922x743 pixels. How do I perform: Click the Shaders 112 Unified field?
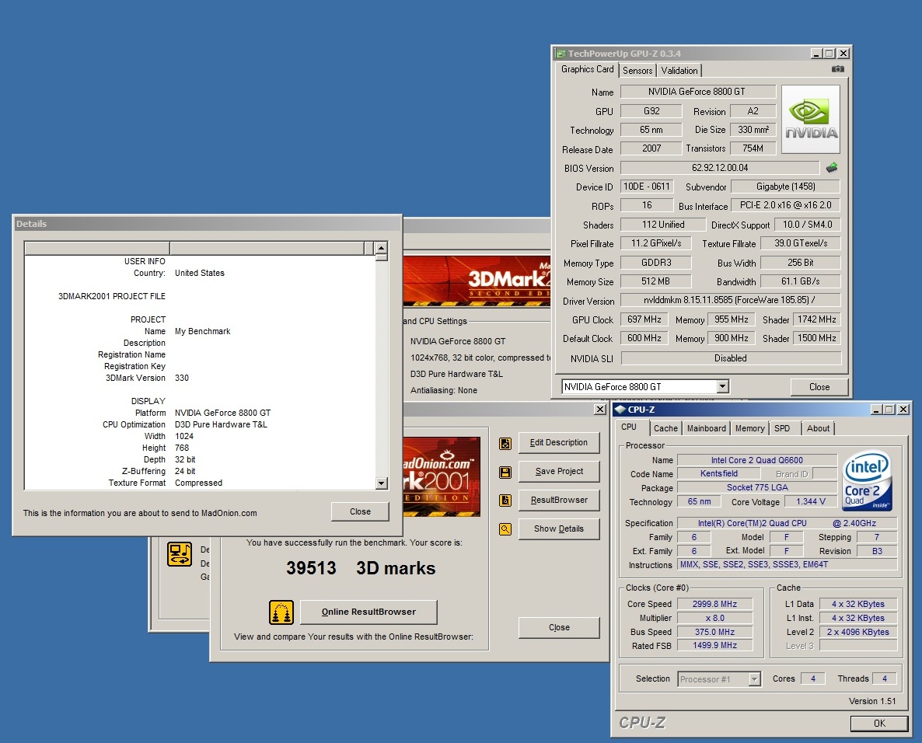(662, 225)
